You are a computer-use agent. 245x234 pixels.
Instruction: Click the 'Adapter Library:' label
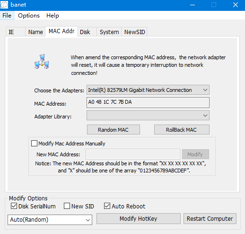53,117
